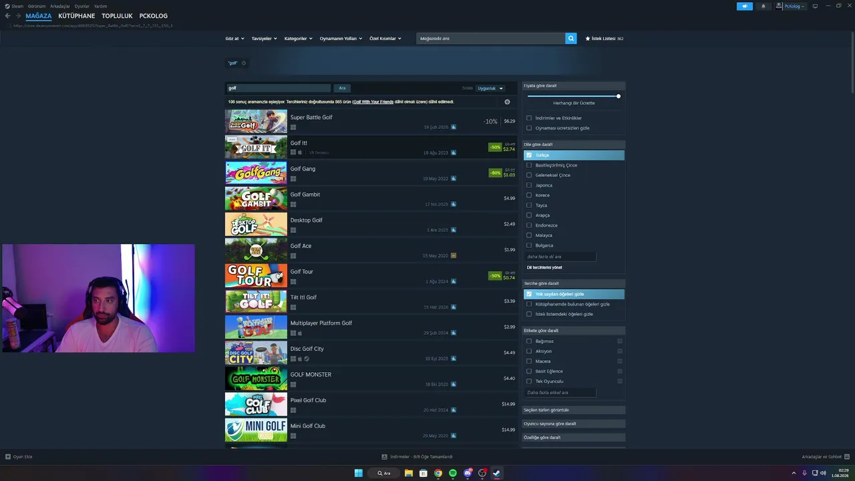Click the Golf Gang game thumbnail
855x481 pixels.
point(256,173)
